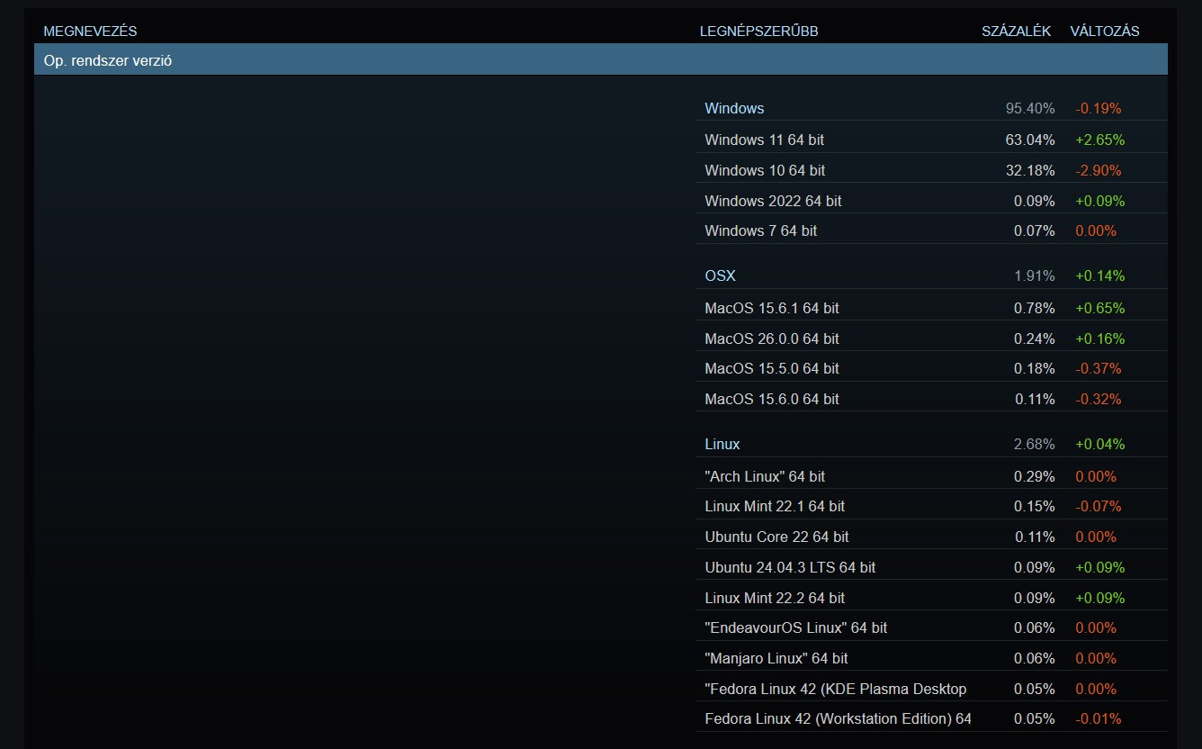Screen dimensions: 1202x749
Task: Click the "Arch Linux" 64 bit entry
Action: tap(765, 476)
